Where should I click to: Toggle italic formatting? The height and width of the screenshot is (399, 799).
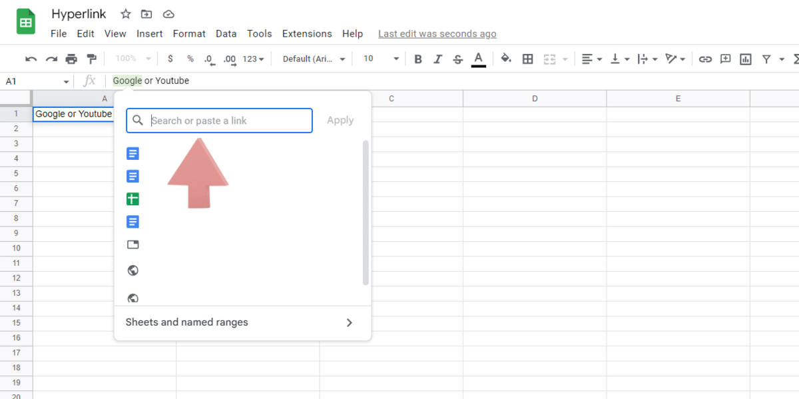tap(437, 59)
